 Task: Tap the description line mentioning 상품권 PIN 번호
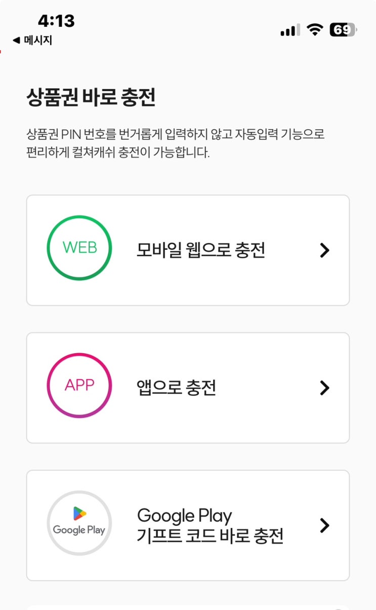pyautogui.click(x=175, y=135)
